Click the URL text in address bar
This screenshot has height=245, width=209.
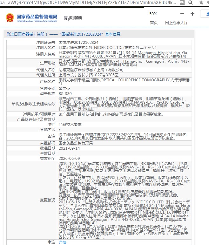pos(88,3)
